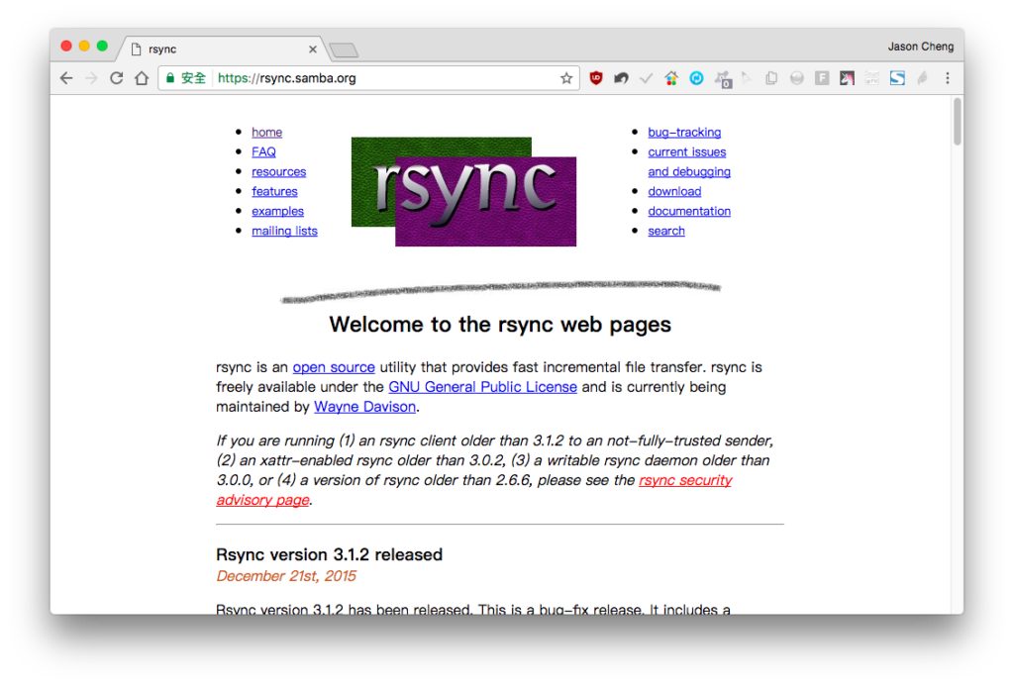Reload the rsync page
Image resolution: width=1014 pixels, height=686 pixels.
point(117,78)
